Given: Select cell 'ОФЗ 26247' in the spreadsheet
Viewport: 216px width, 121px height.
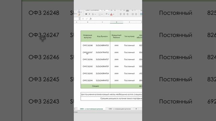Looking at the screenshot, I should (88, 52).
